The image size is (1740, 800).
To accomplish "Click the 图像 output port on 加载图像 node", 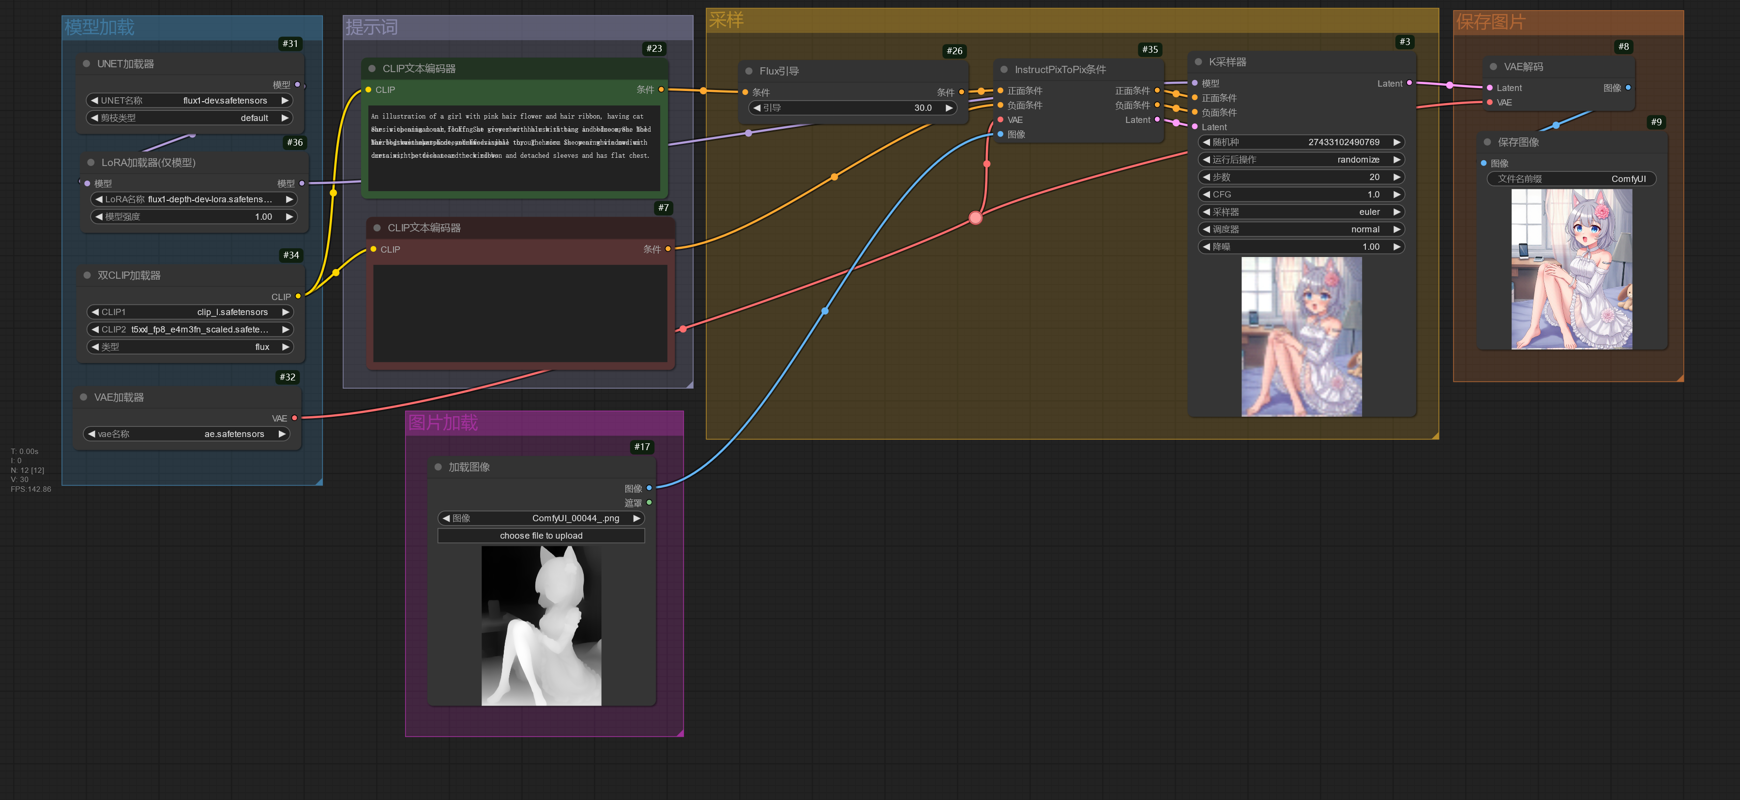I will click(649, 488).
